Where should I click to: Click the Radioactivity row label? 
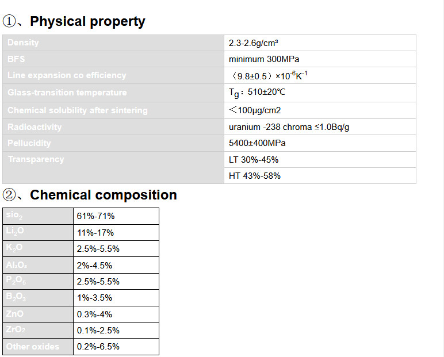point(35,127)
